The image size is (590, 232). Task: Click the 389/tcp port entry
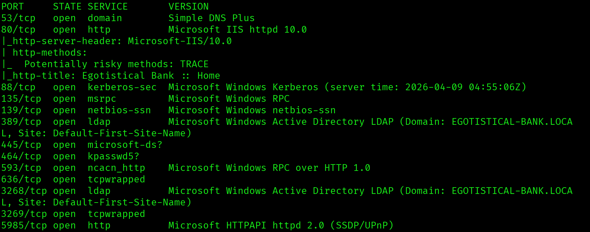pos(21,122)
